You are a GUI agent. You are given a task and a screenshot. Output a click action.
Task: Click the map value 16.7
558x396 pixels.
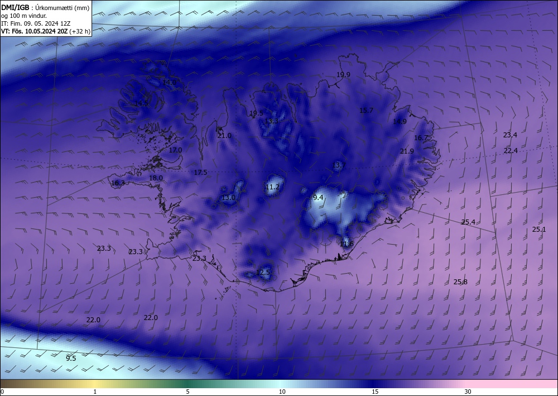[421, 138]
